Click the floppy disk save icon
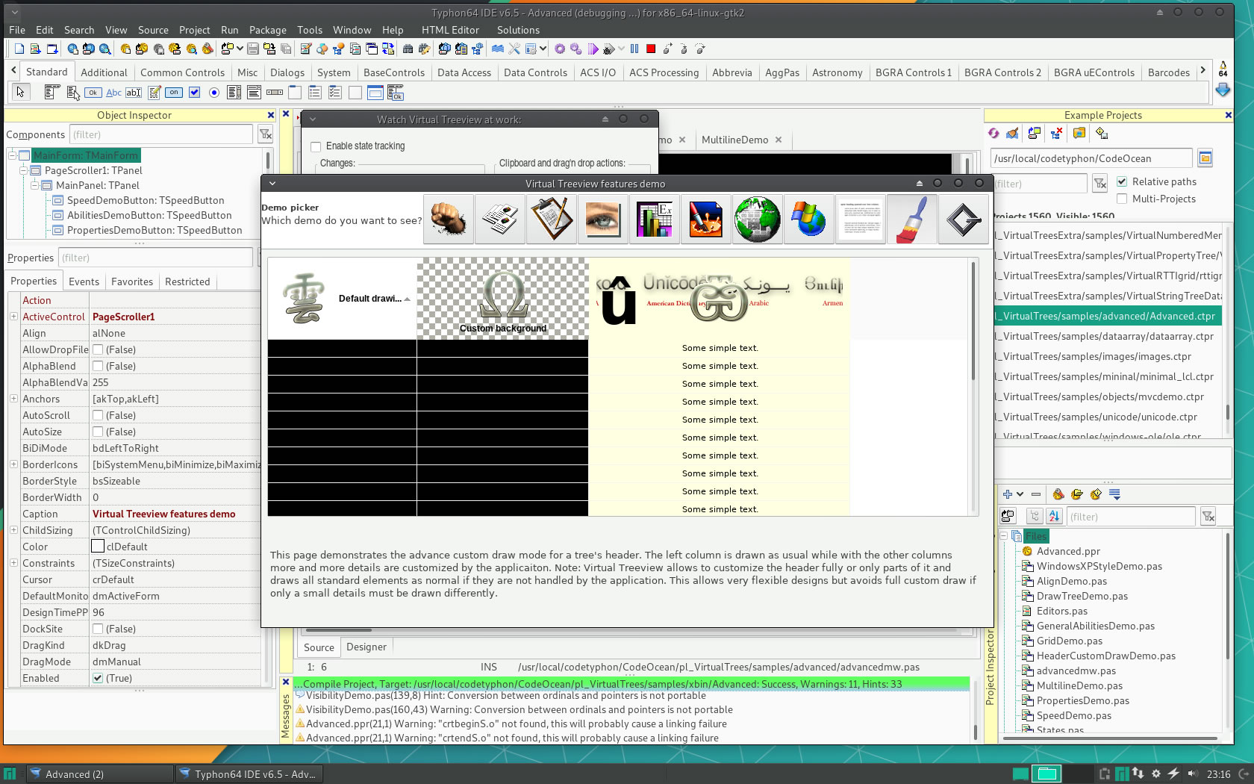Image resolution: width=1254 pixels, height=784 pixels. click(x=253, y=49)
